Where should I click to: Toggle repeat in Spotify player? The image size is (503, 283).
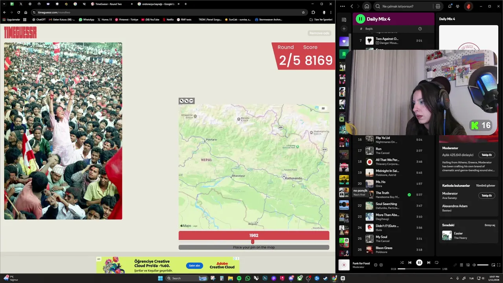tap(437, 263)
